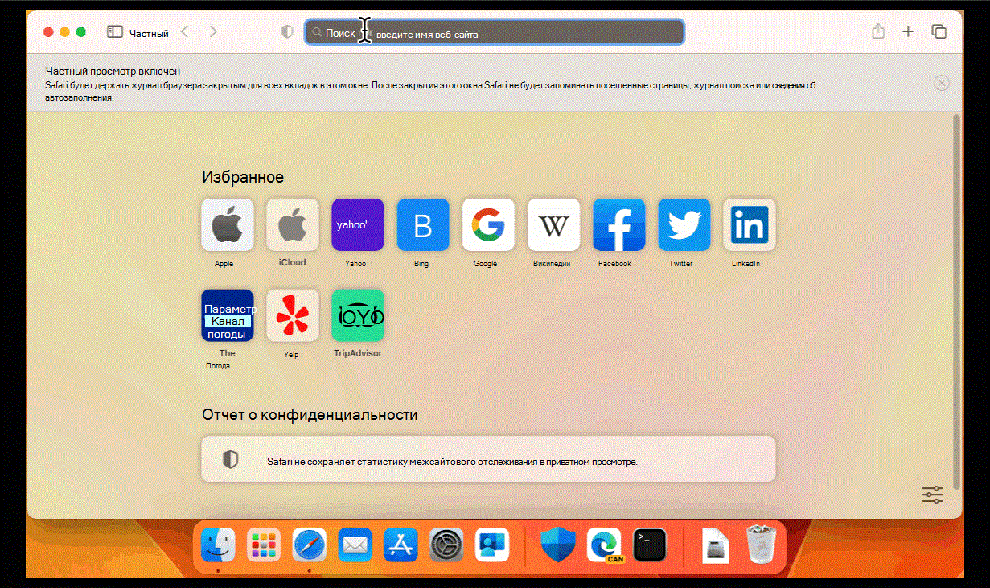This screenshot has height=588, width=990.
Task: Dismiss the private browsing banner
Action: coord(942,83)
